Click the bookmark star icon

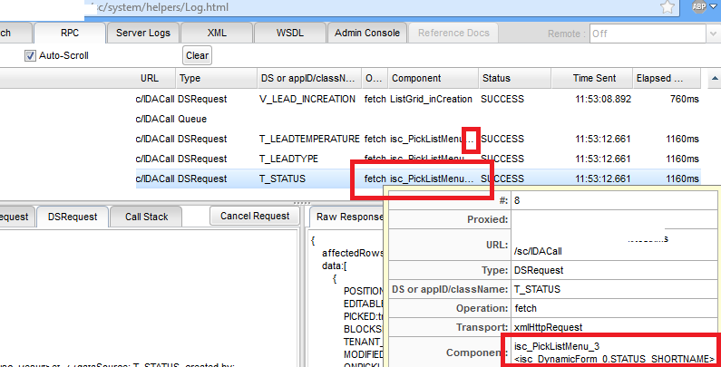pos(667,7)
